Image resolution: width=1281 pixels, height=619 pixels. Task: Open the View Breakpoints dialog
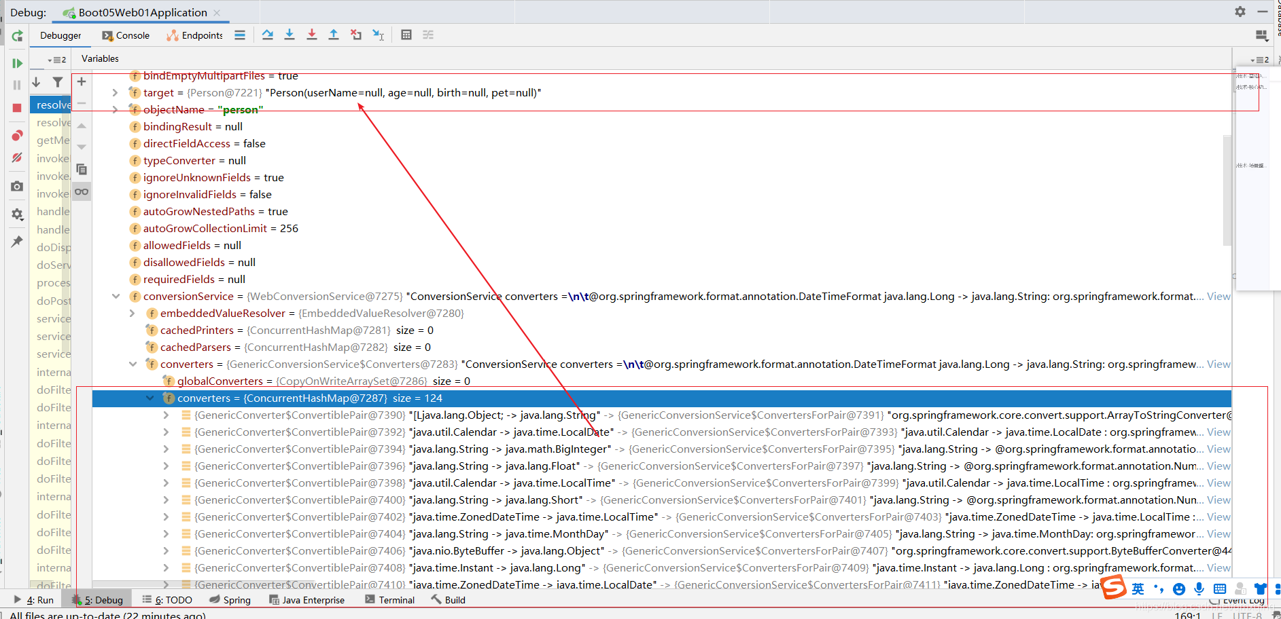(x=17, y=136)
